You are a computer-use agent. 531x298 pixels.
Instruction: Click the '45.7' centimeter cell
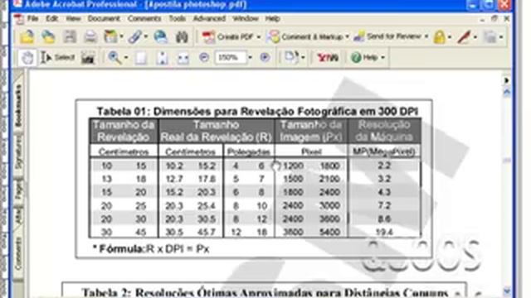pyautogui.click(x=207, y=232)
